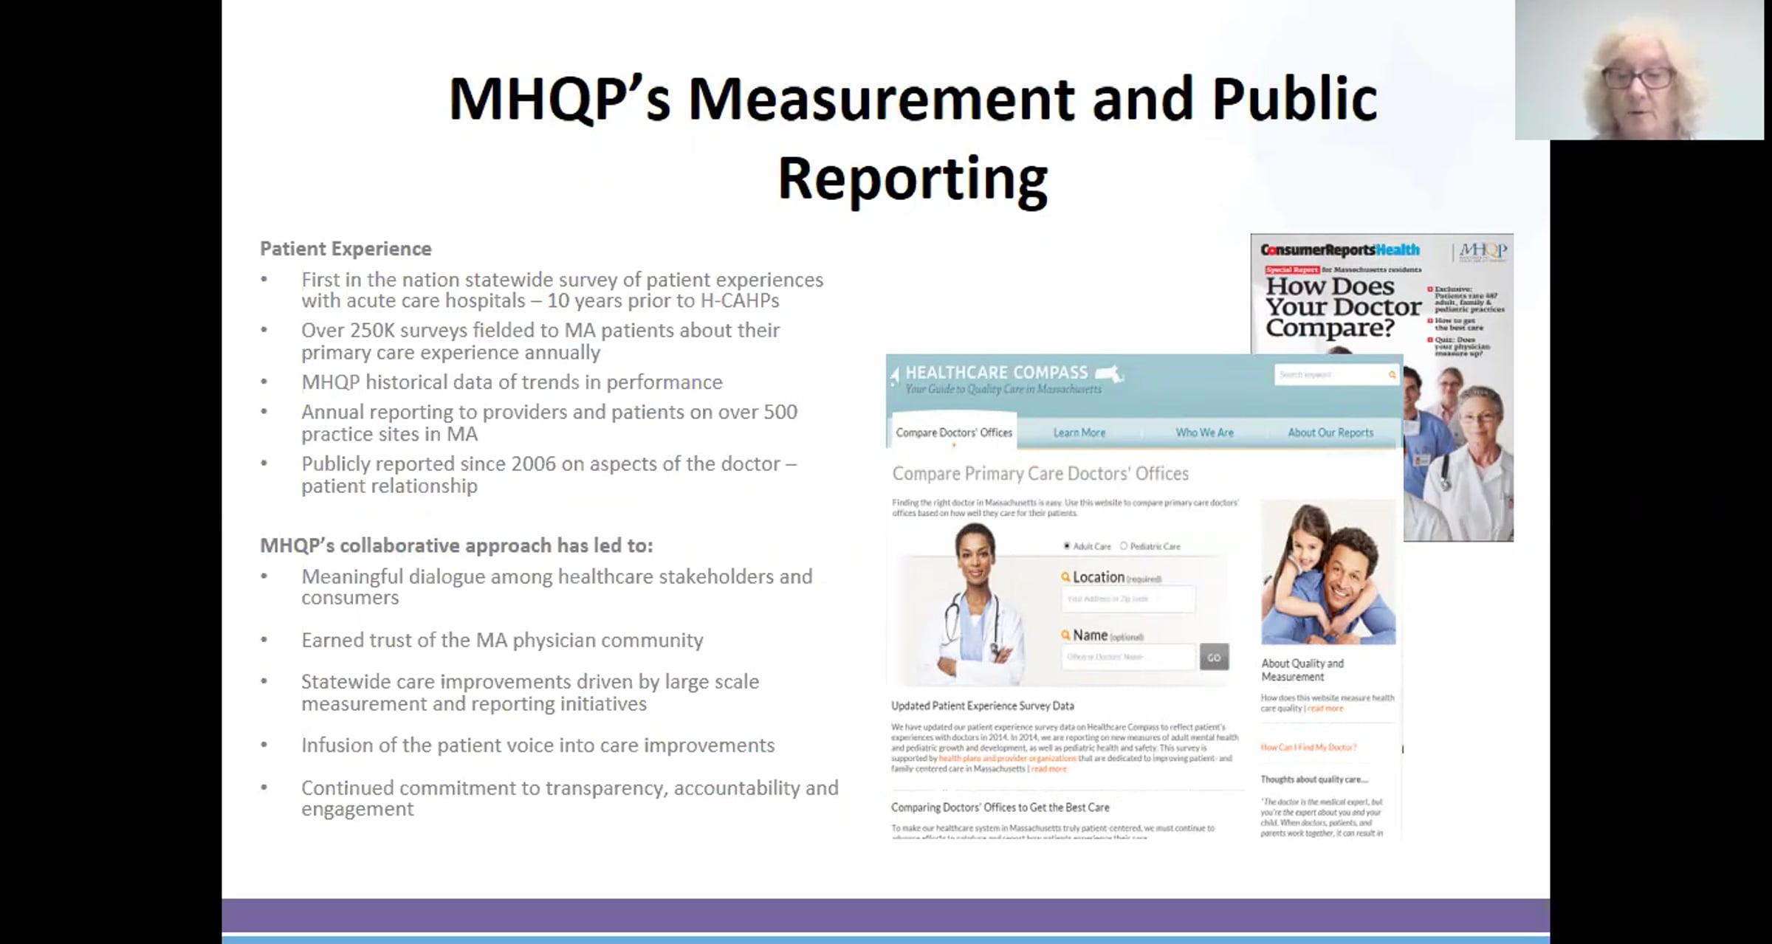The image size is (1772, 944).
Task: Select the Pediatric Care radio button
Action: pyautogui.click(x=1124, y=546)
